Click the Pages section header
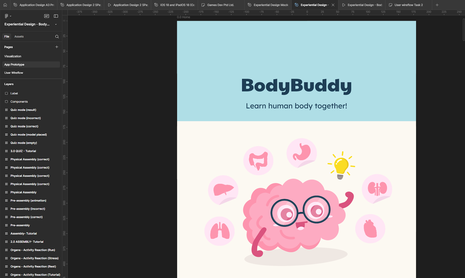The width and height of the screenshot is (465, 278). point(8,47)
